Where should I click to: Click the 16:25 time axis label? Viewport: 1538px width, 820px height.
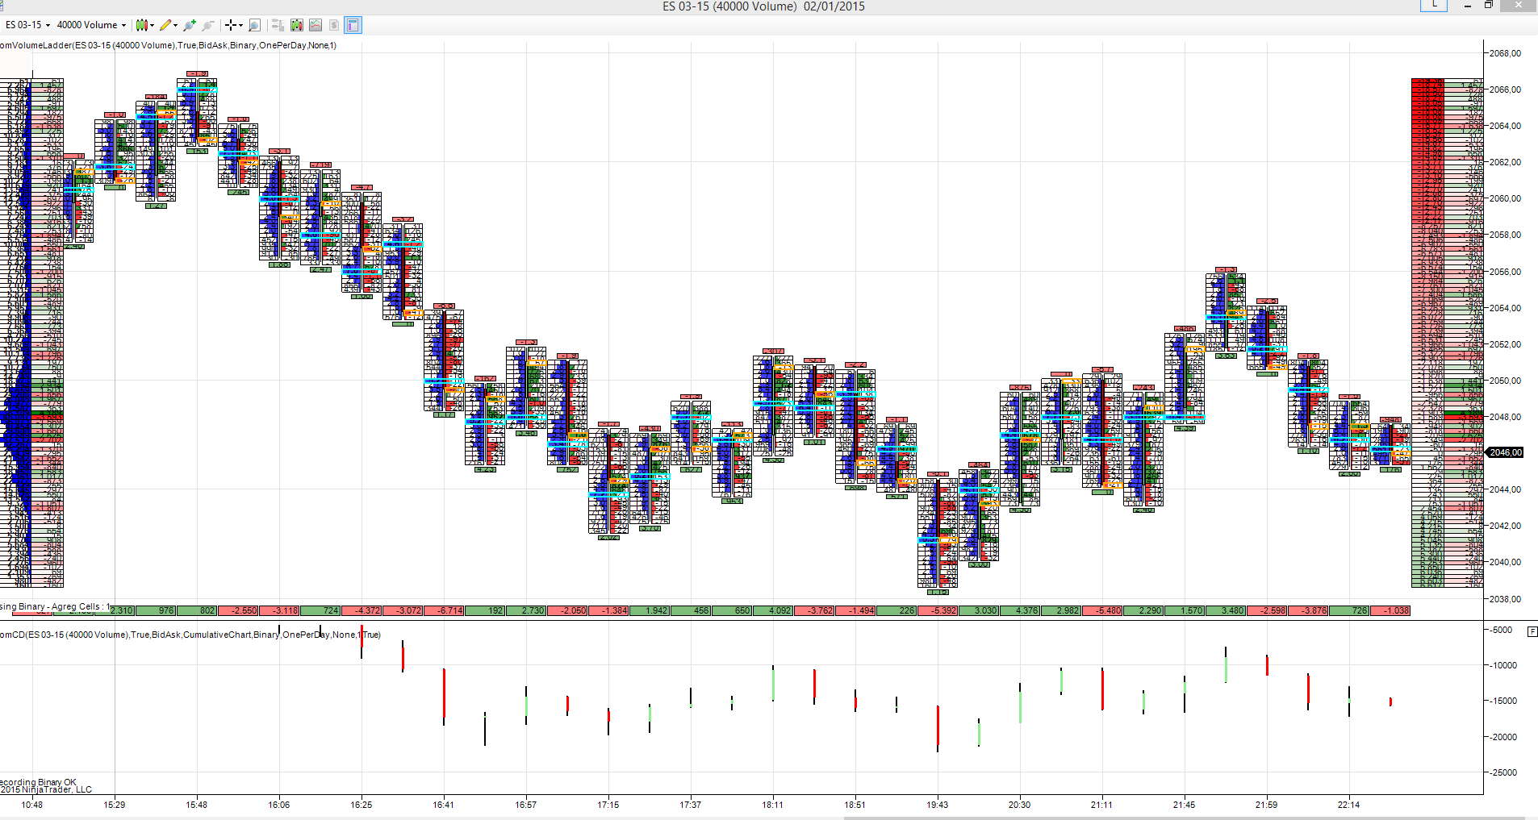coord(362,805)
